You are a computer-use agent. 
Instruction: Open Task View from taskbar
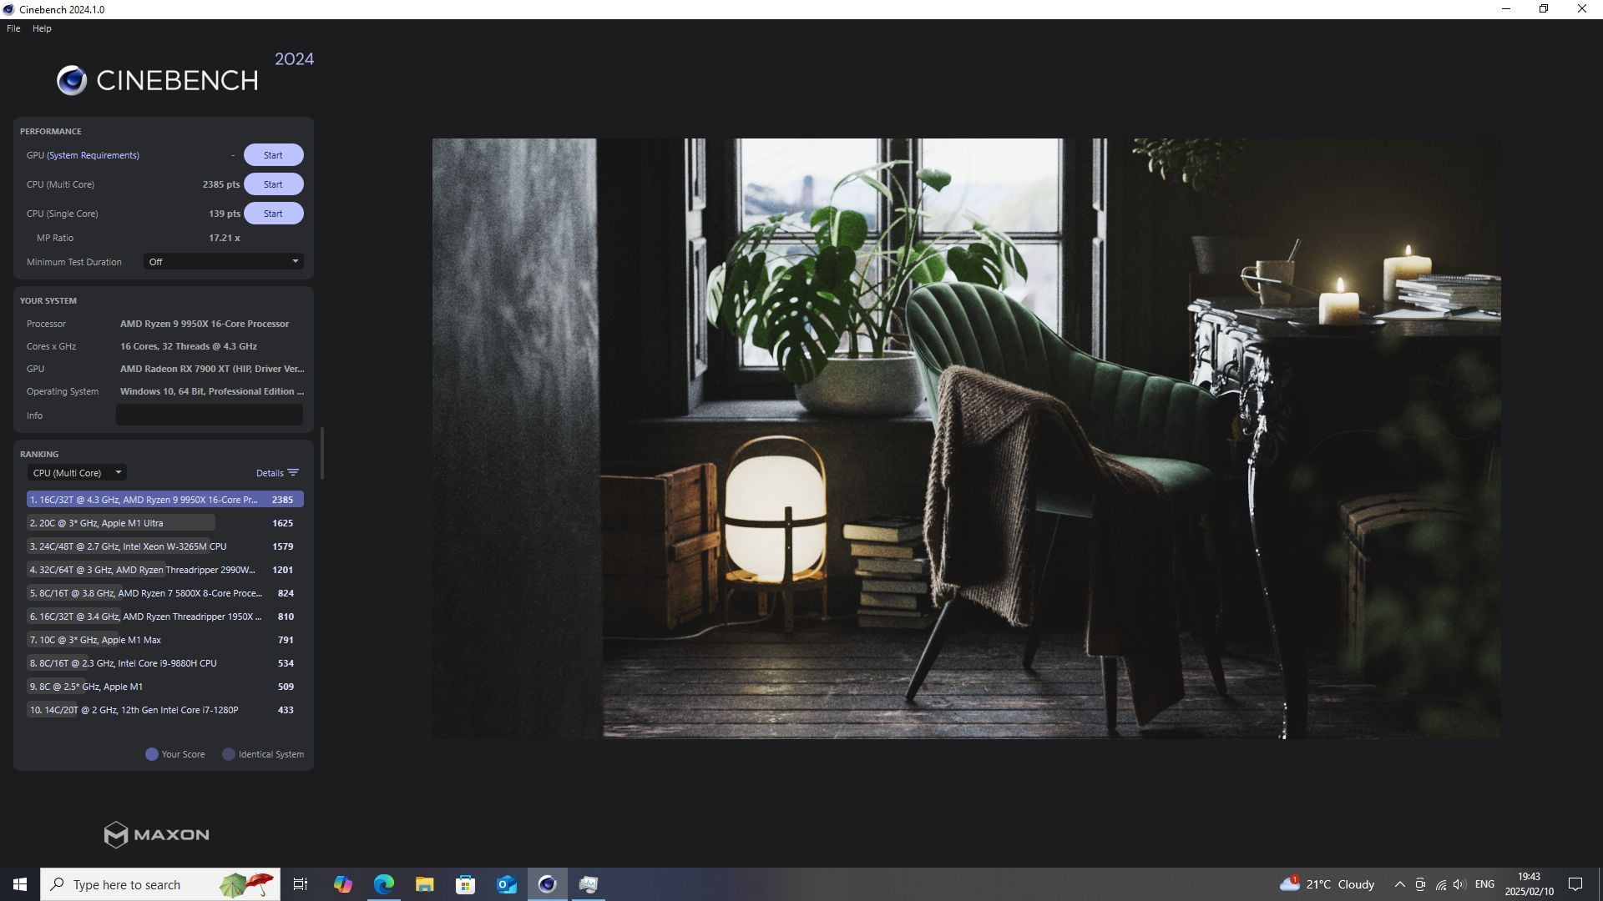click(301, 884)
